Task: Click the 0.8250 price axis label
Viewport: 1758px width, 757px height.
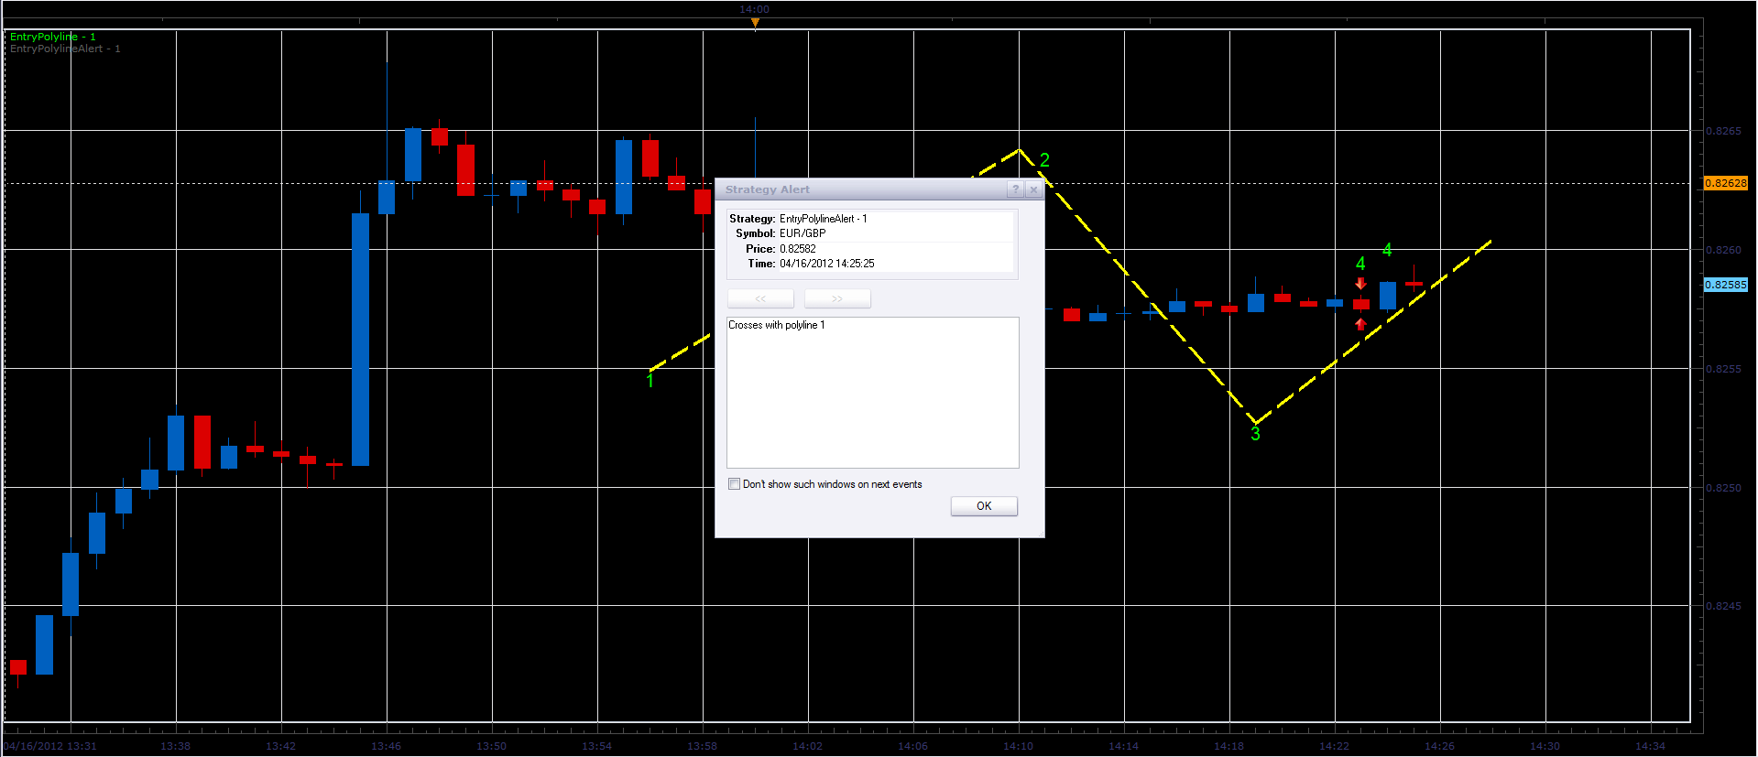Action: click(1723, 488)
